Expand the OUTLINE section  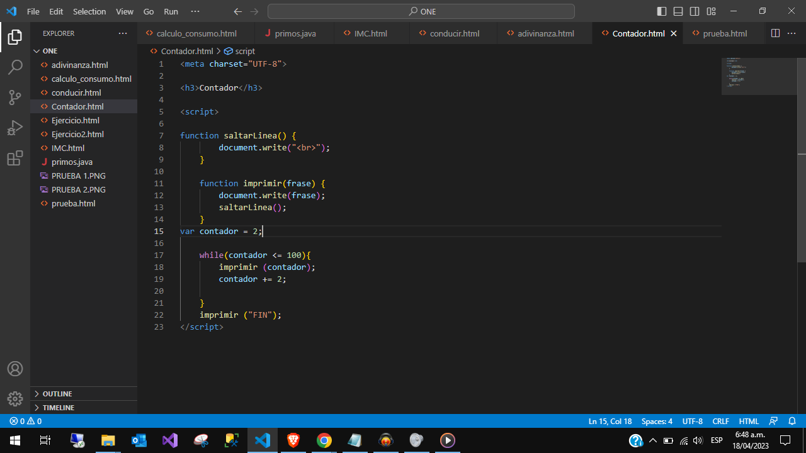click(x=84, y=393)
